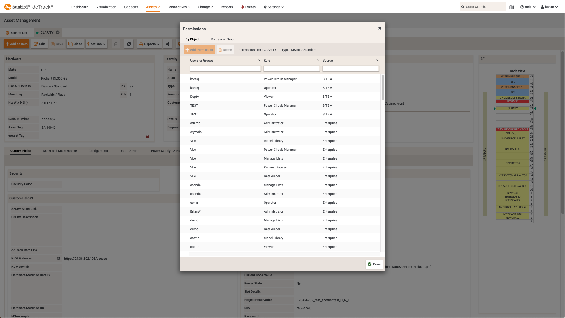The width and height of the screenshot is (565, 318).
Task: Click the green status dot on the CLARITY tab
Action: (x=37, y=32)
